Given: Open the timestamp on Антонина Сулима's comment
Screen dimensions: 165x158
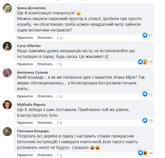Looking at the screenshot, I should point(60,96).
